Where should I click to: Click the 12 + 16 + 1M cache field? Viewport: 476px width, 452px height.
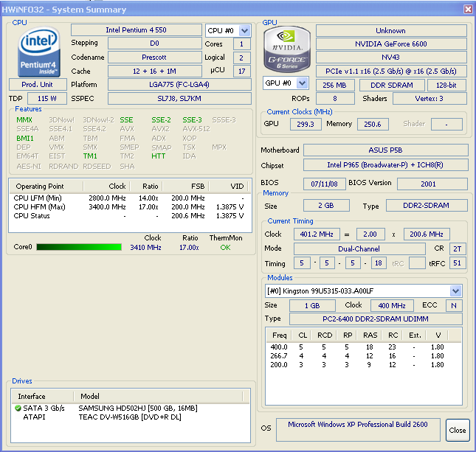[154, 72]
